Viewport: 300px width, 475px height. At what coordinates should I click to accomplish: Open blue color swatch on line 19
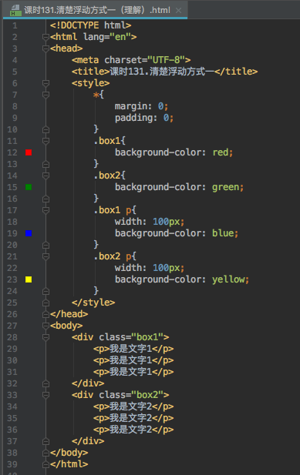click(29, 233)
